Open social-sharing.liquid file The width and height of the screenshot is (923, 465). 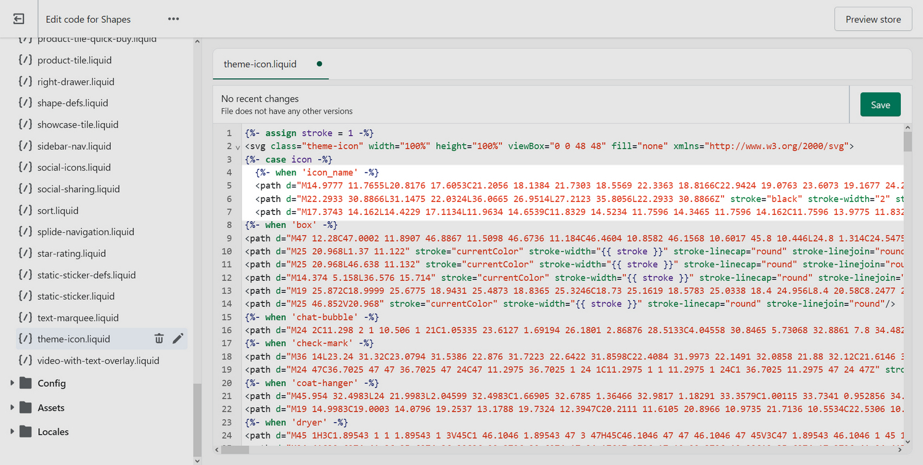coord(78,188)
